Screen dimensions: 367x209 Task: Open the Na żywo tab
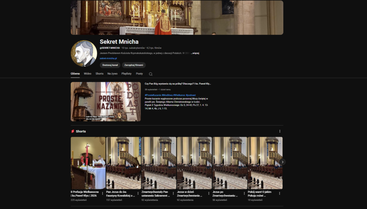(x=112, y=73)
